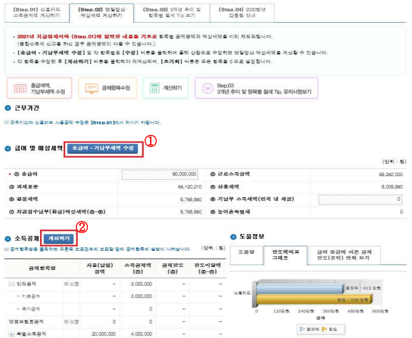Click 수정 link in the 연금보험료공제 row
412x338 pixels.
point(72,322)
